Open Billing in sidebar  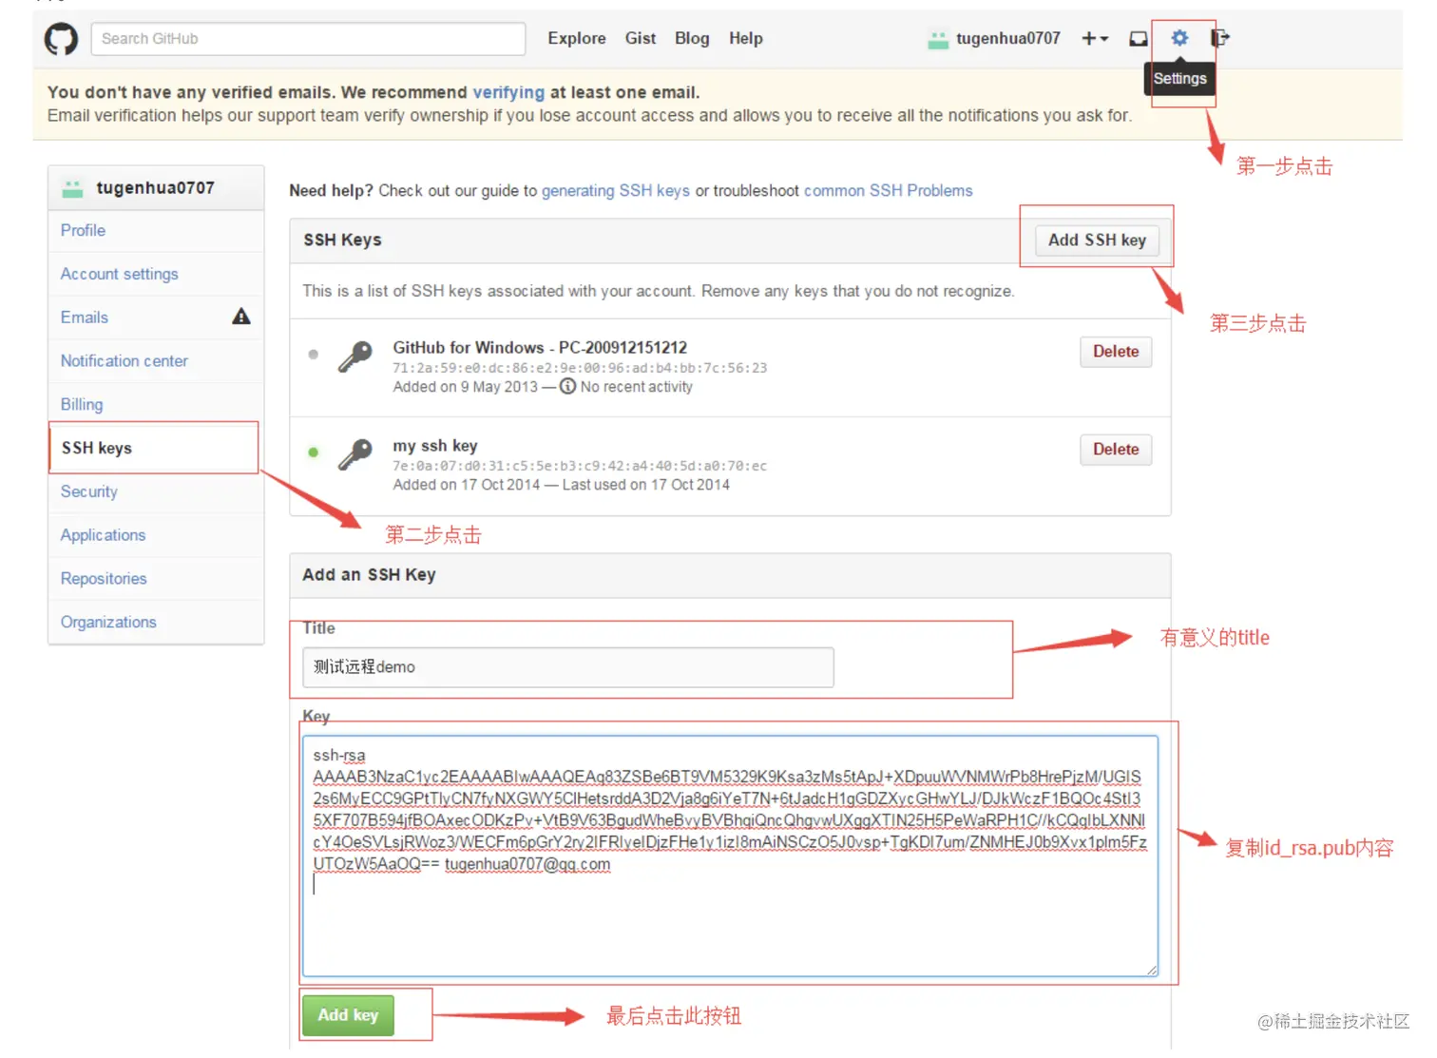pyautogui.click(x=156, y=404)
